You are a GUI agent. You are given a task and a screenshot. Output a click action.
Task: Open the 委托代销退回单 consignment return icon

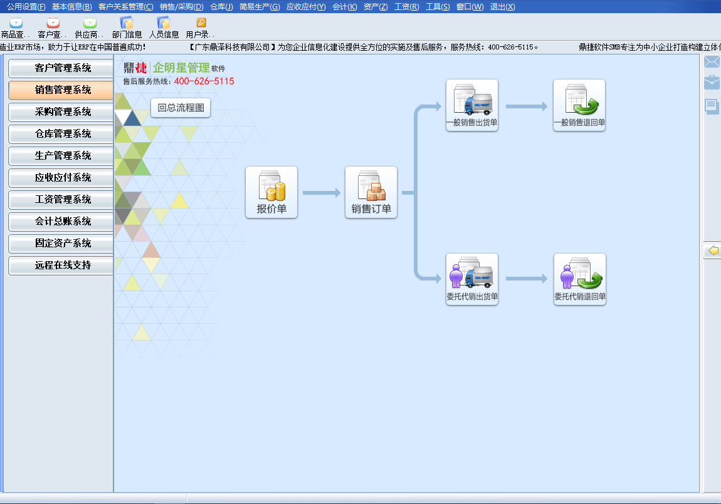579,279
